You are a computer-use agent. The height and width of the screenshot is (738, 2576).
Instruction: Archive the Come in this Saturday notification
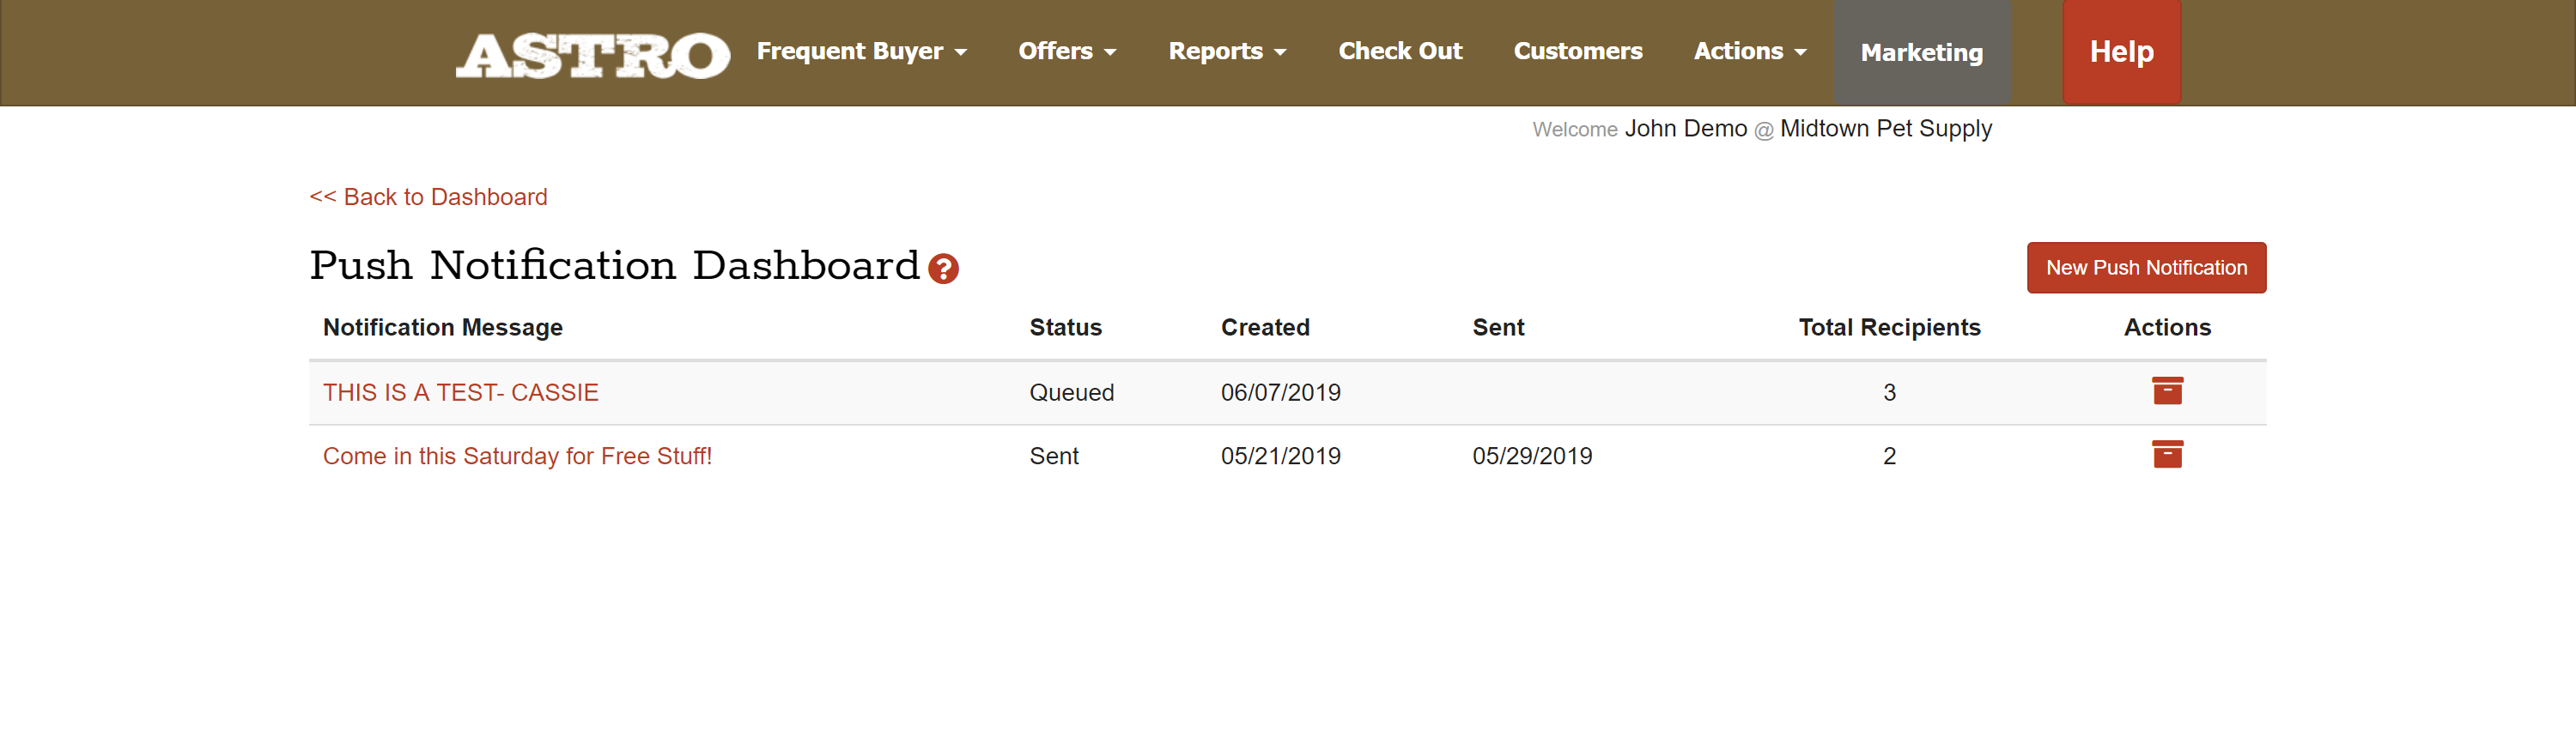click(x=2166, y=454)
